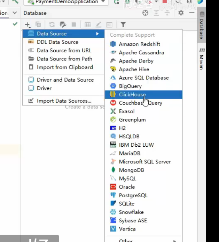Click the Duplicate icon in Database toolbar
The width and height of the screenshot is (219, 242).
(x=38, y=24)
